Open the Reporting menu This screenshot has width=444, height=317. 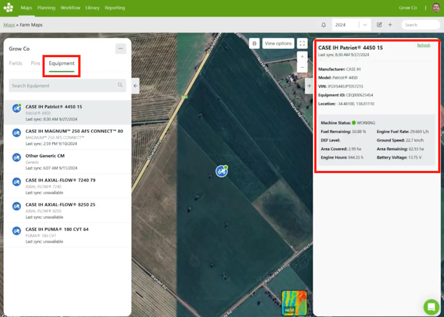tap(115, 8)
